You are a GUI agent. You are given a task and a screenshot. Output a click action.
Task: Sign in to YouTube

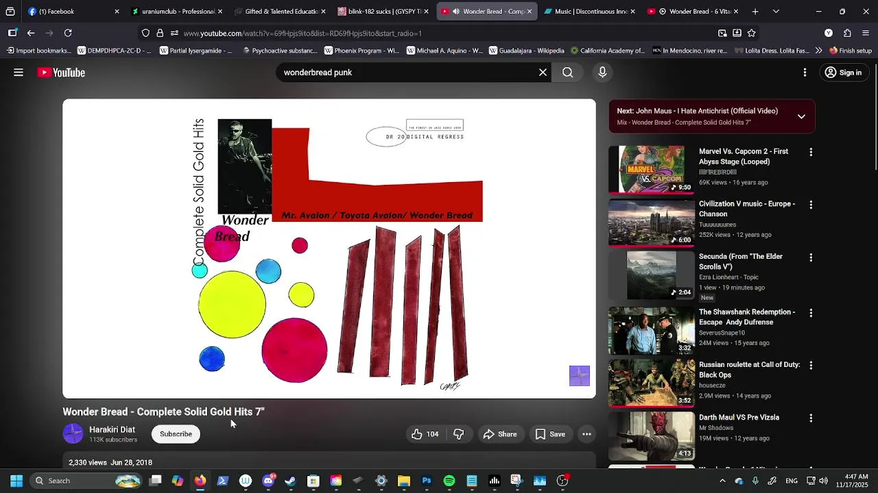[843, 73]
